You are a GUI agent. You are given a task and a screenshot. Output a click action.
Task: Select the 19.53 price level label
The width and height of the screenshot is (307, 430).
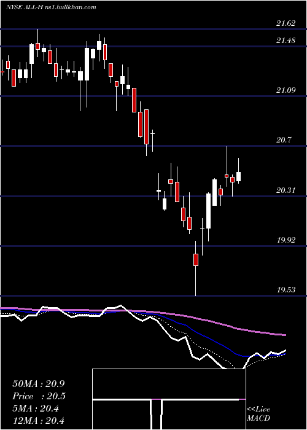pyautogui.click(x=286, y=290)
